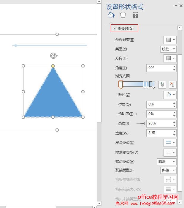Open the 联接类型 dropdown showing 斜接
Image resolution: width=184 pixels, height=208 pixels.
168,170
